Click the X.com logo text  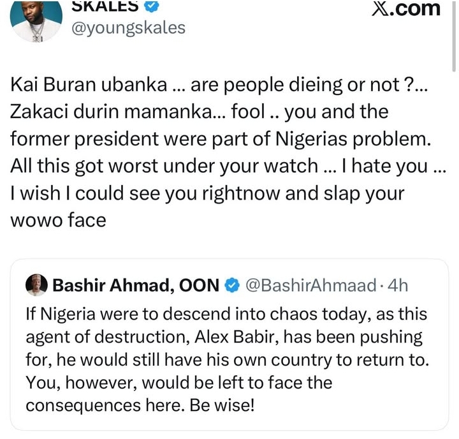point(406,8)
